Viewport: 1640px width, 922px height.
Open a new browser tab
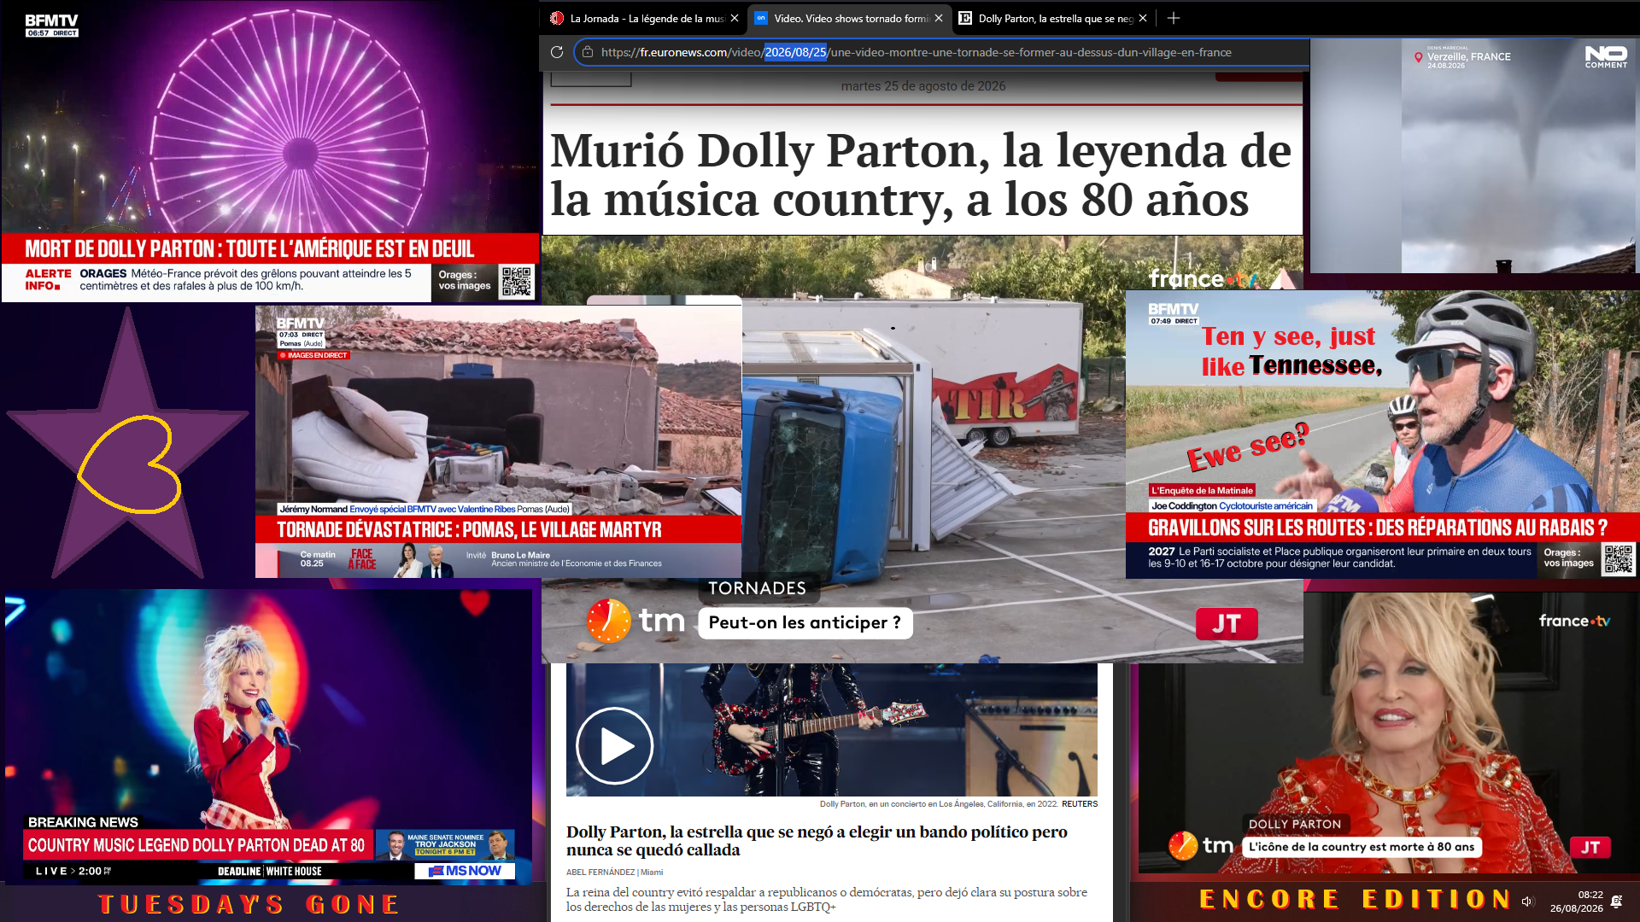(x=1174, y=18)
